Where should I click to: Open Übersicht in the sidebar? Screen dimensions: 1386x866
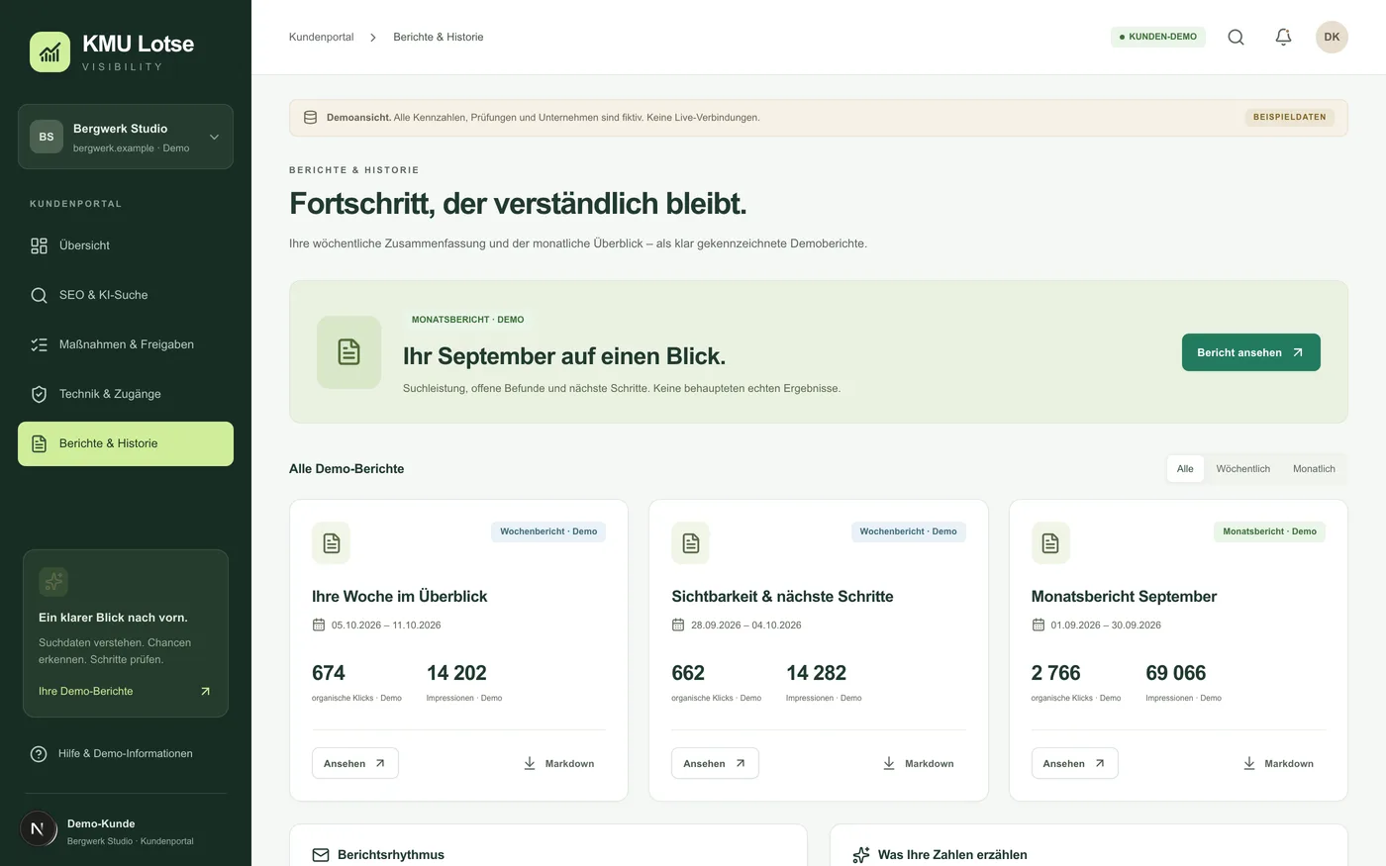pyautogui.click(x=126, y=245)
